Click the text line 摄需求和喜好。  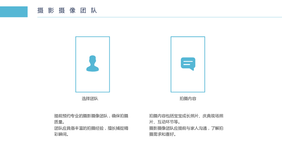pyautogui.click(x=163, y=134)
